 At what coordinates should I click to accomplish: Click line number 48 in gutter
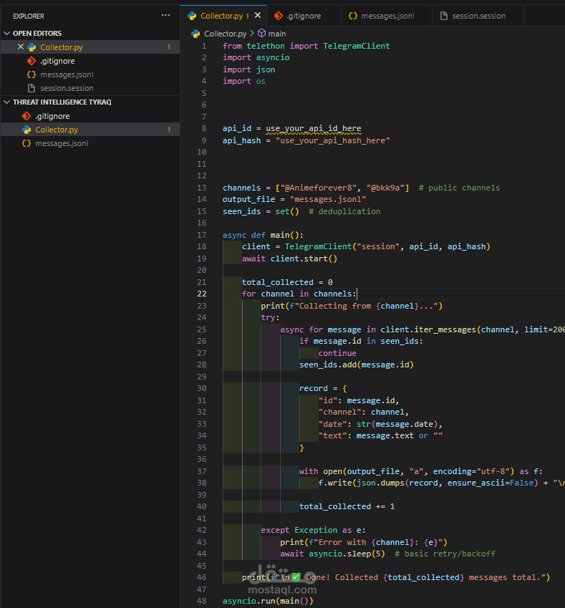(x=202, y=601)
